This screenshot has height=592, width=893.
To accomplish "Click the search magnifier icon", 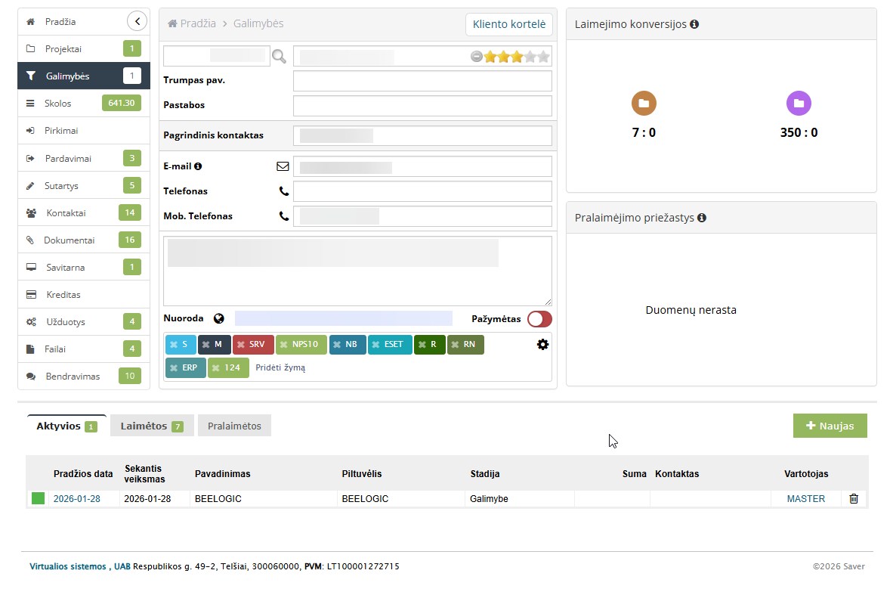I will (280, 56).
